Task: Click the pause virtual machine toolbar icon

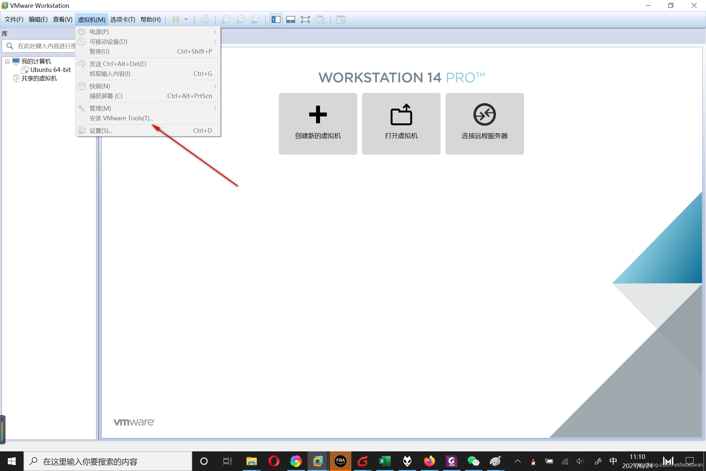Action: tap(176, 20)
